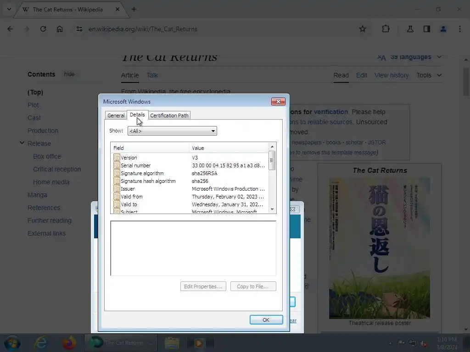
Task: Click the Version row icon
Action: [x=117, y=158]
